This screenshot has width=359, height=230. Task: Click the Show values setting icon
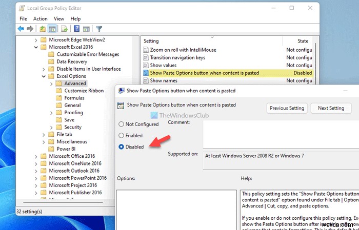click(146, 65)
